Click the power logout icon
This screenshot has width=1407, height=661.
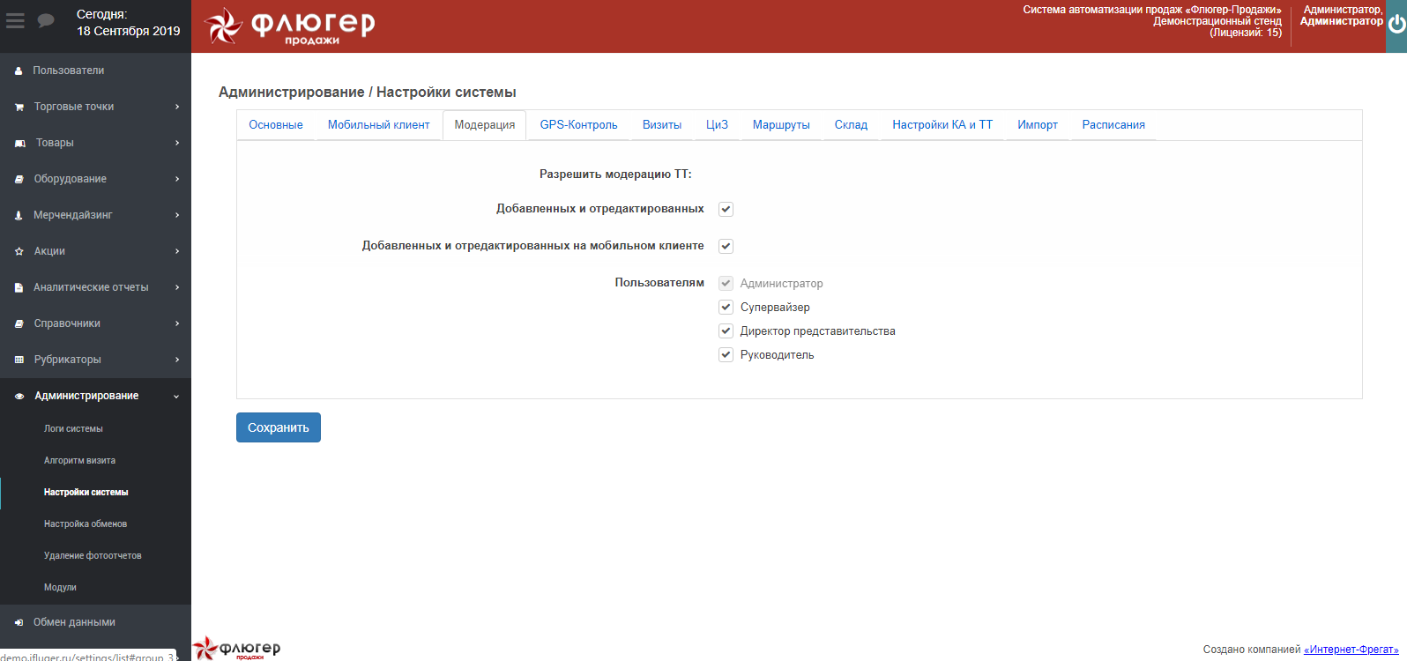click(1396, 25)
